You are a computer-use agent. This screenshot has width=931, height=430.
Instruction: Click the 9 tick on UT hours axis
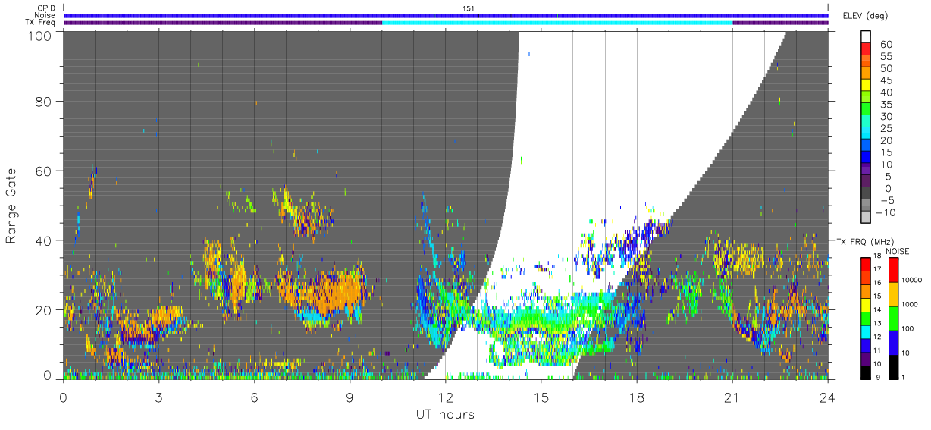[350, 397]
